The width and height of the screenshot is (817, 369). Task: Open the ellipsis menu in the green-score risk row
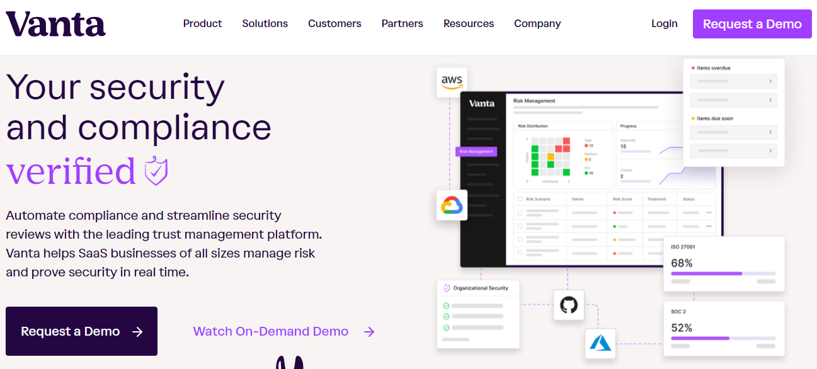point(709,226)
